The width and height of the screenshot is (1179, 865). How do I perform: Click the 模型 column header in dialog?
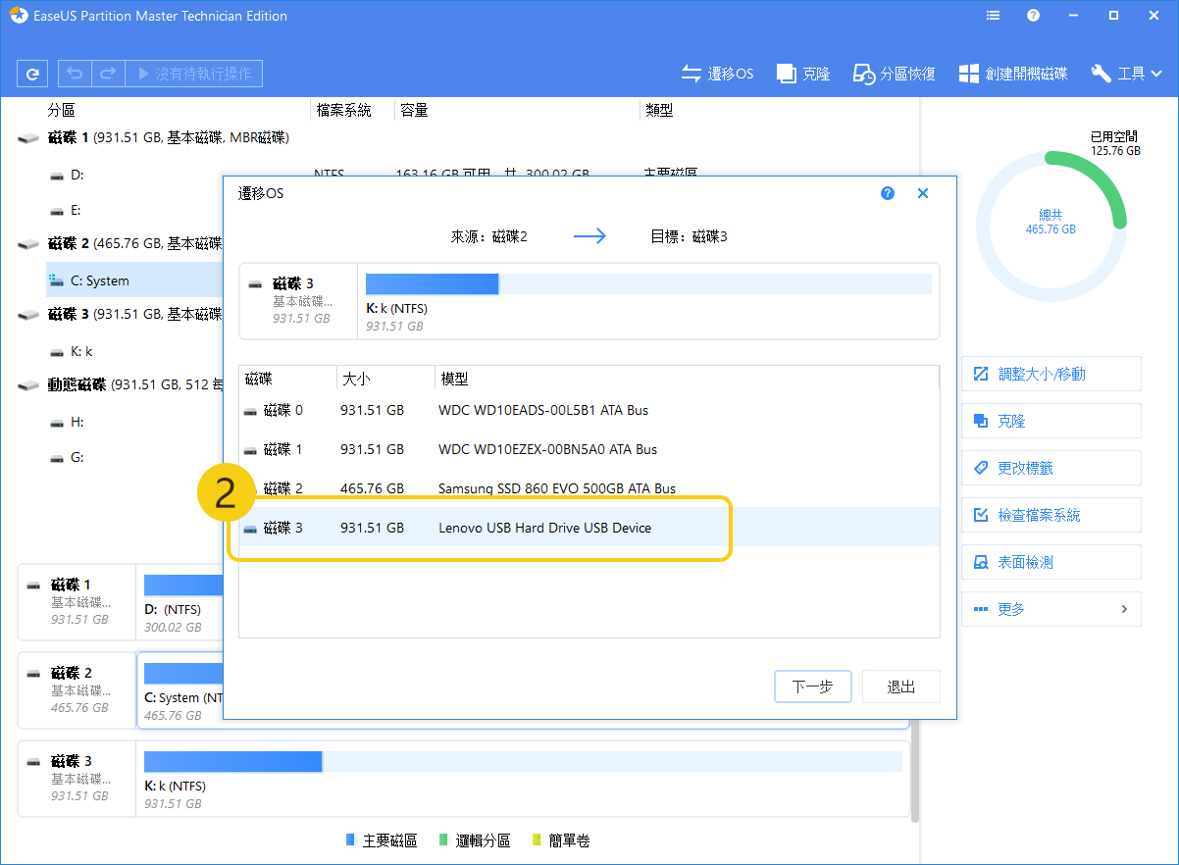(x=687, y=379)
